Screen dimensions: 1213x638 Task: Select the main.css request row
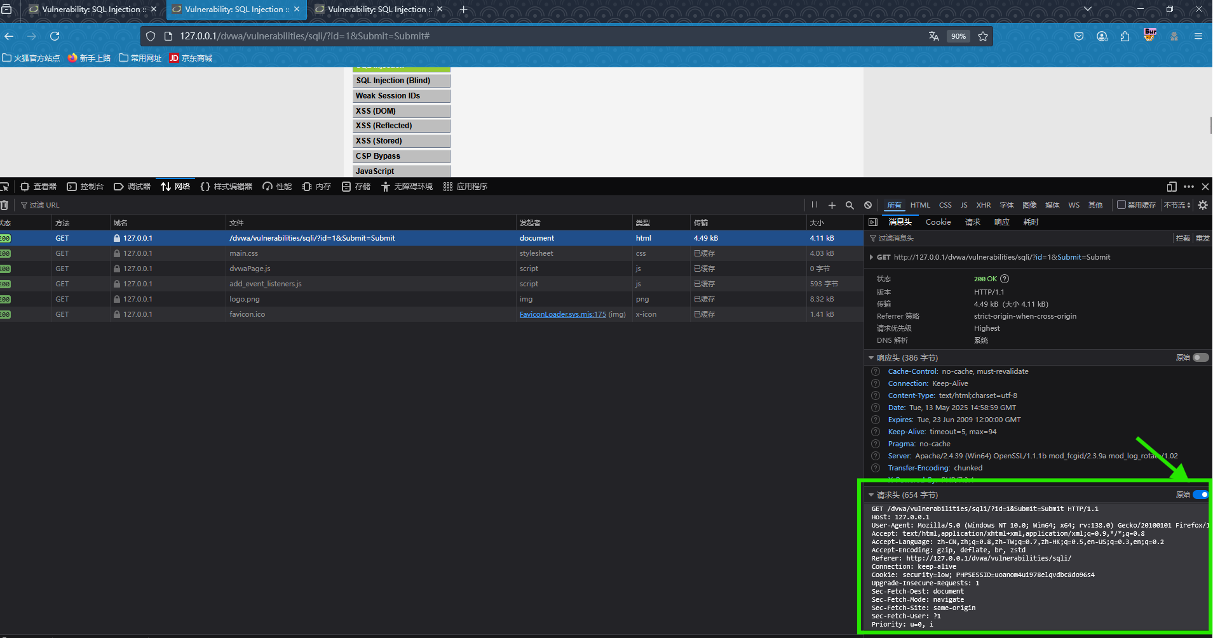pos(432,253)
